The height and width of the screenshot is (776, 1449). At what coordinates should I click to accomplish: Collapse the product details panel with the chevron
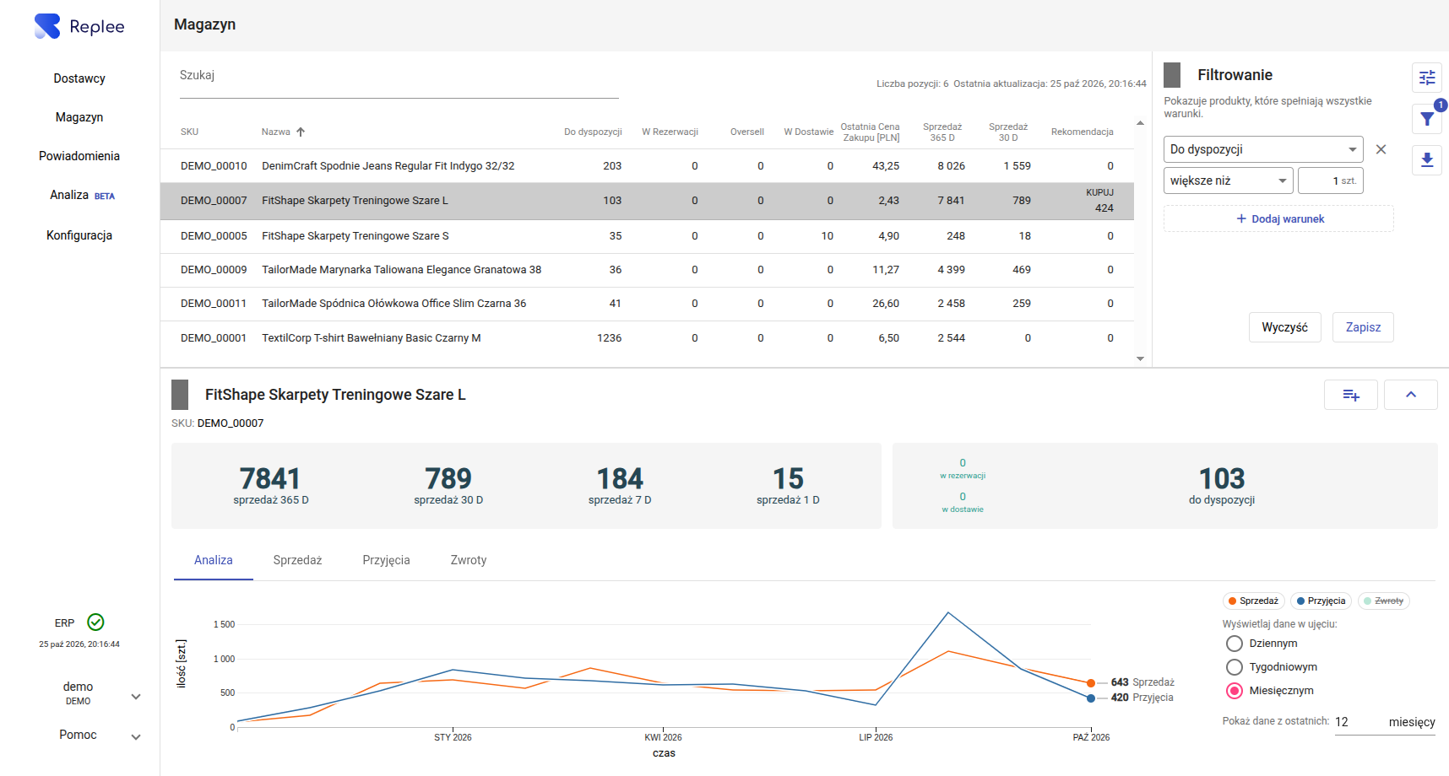coord(1411,395)
